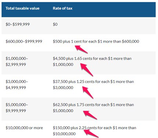Select the $5,000,000–$9,999,999 range cell
The image size is (158, 138).
coord(17,108)
